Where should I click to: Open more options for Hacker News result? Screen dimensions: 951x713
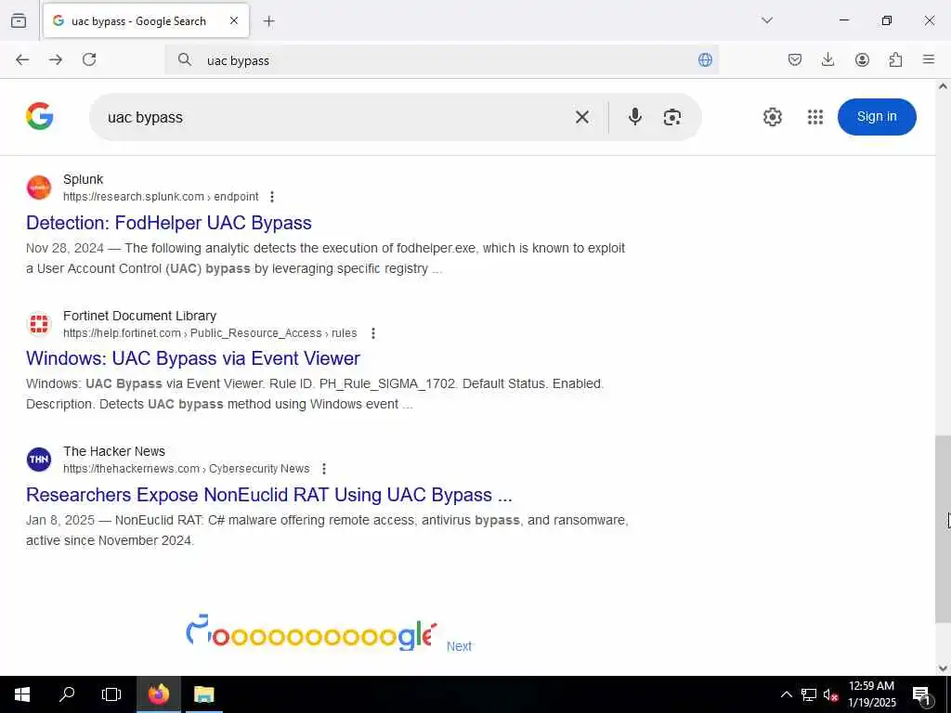[324, 469]
